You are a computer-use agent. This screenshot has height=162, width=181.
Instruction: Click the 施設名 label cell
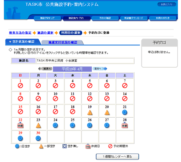pos(23,61)
